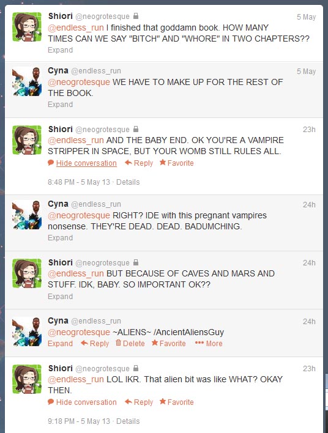
Task: Click the Hide conversation bubble icon on the vampire stripper tweet
Action: coord(51,163)
